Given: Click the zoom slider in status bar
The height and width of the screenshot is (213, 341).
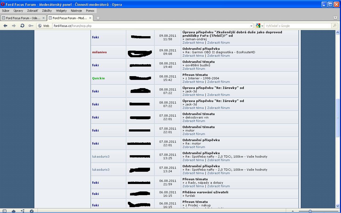Looking at the screenshot, I should pyautogui.click(x=310, y=211).
